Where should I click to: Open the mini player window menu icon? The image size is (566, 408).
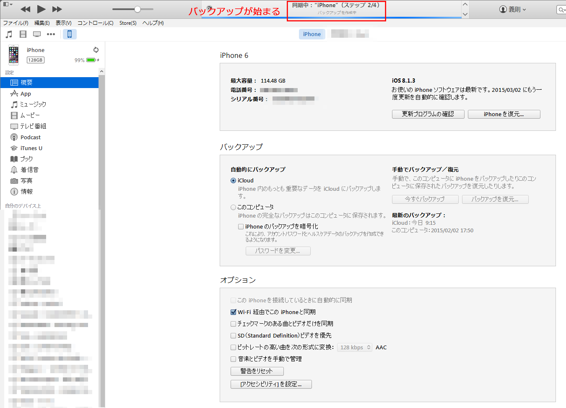pyautogui.click(x=8, y=4)
